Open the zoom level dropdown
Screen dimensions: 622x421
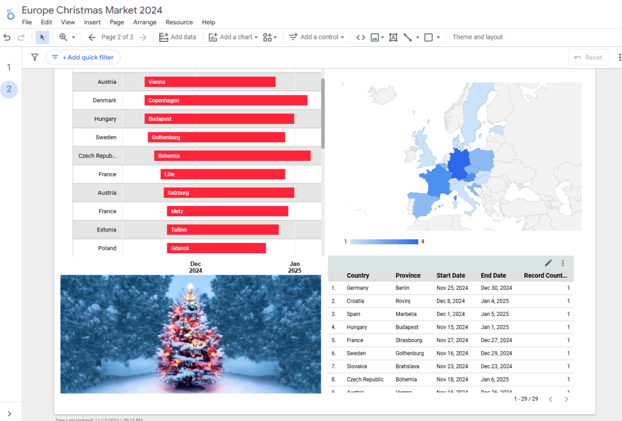pyautogui.click(x=67, y=37)
